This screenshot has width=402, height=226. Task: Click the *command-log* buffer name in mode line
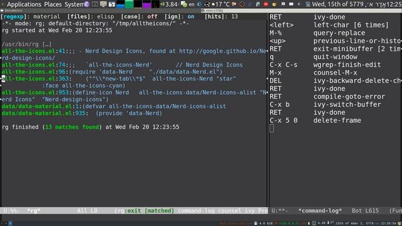pos(320,211)
